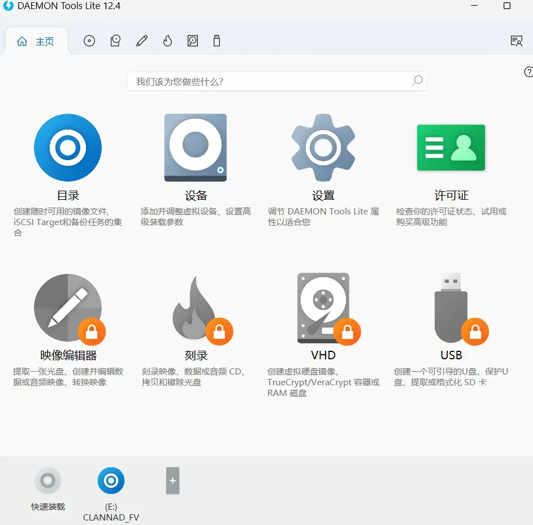This screenshot has width=533, height=525.
Task: Maximize the DAEMON Tools Lite window
Action: tap(507, 6)
